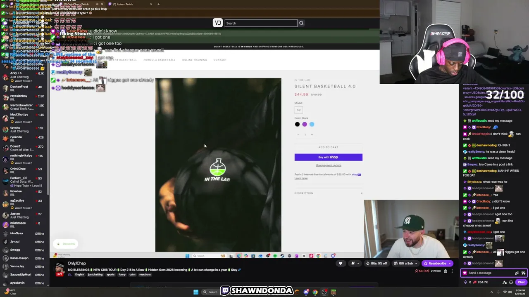Open rayasianboy's channel in the sidebar
The height and width of the screenshot is (297, 529).
pyautogui.click(x=24, y=98)
